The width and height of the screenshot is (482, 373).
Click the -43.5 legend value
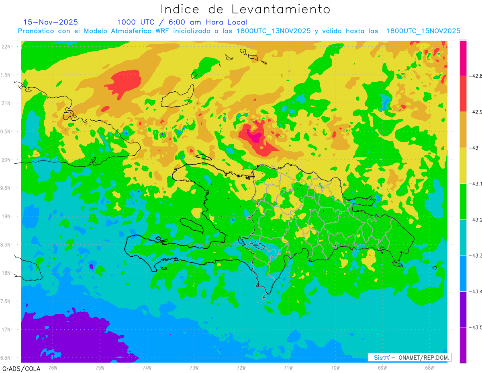tap(476, 327)
